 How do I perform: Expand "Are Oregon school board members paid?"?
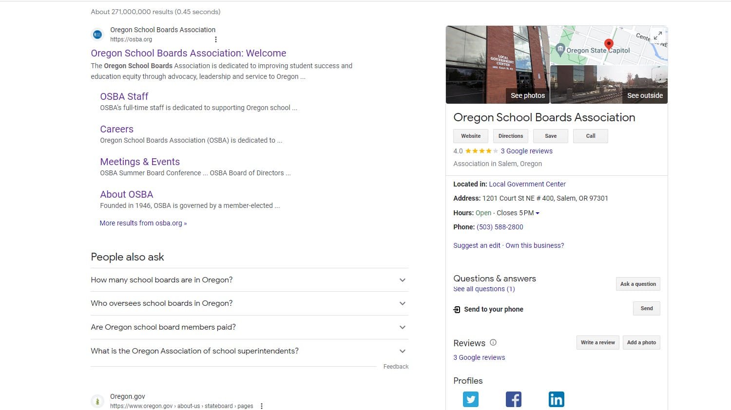pos(403,327)
